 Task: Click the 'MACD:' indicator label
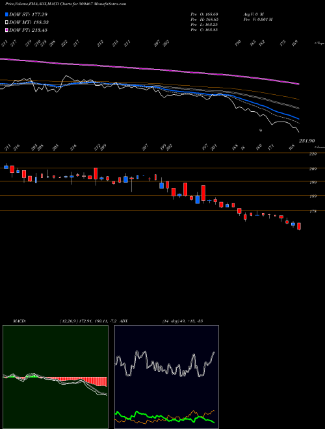19,321
